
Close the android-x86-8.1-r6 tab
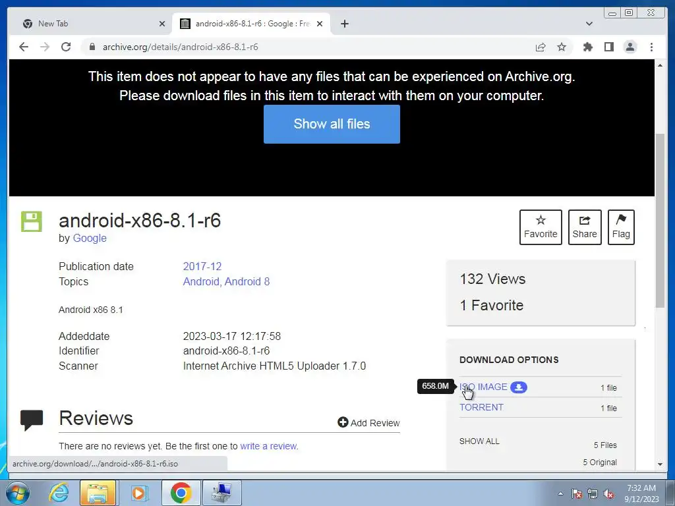pyautogui.click(x=320, y=24)
